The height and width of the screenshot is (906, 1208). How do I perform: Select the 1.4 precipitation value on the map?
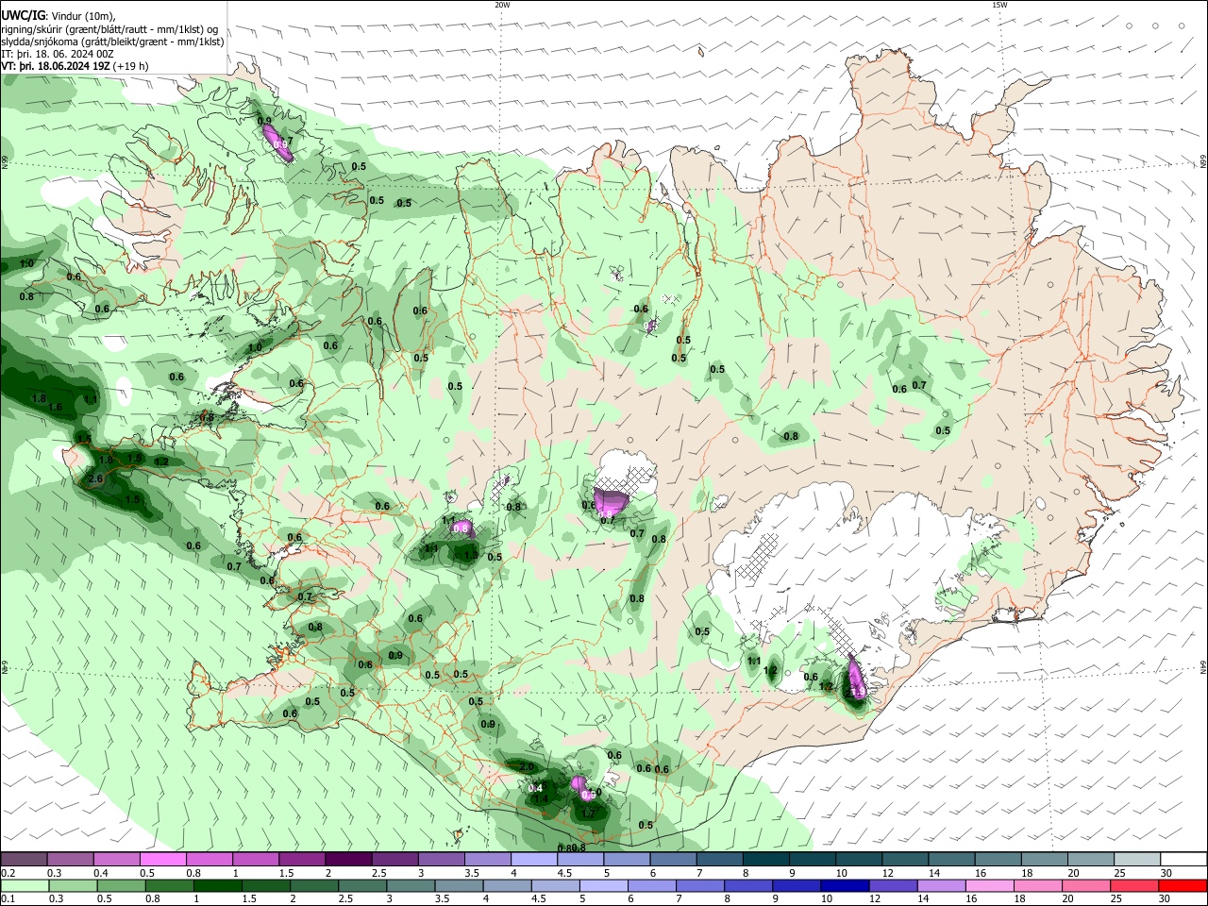[541, 799]
